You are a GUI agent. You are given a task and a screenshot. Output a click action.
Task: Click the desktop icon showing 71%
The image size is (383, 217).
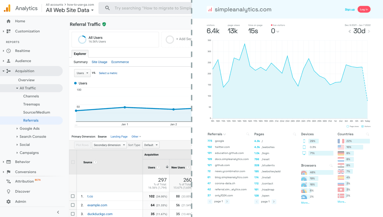pos(304,153)
